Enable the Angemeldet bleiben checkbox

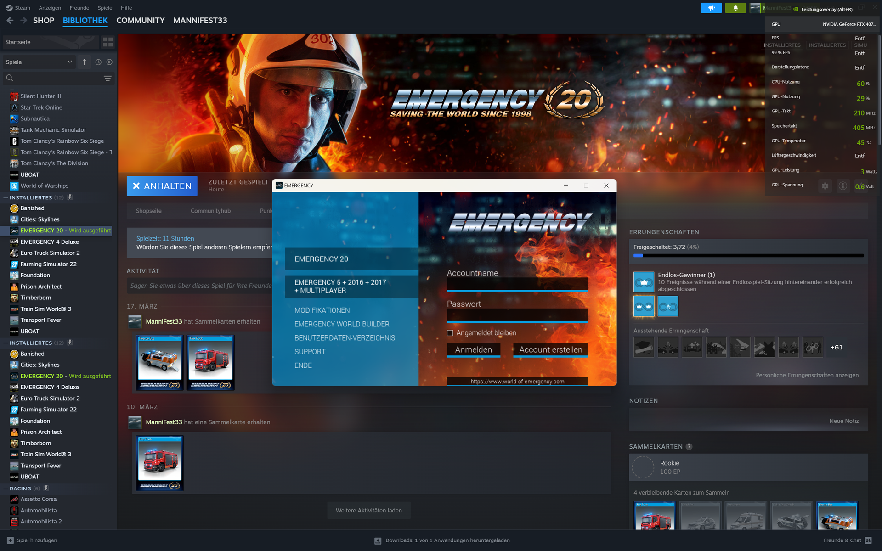click(450, 333)
